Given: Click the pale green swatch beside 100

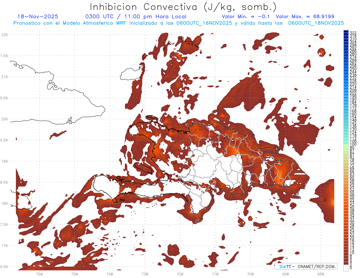Looking at the screenshot, I should point(346,145).
